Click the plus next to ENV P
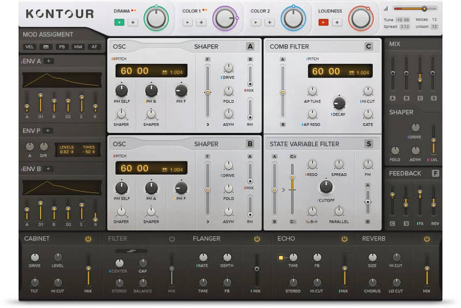Viewport: 461px width, 308px height. coord(48,130)
